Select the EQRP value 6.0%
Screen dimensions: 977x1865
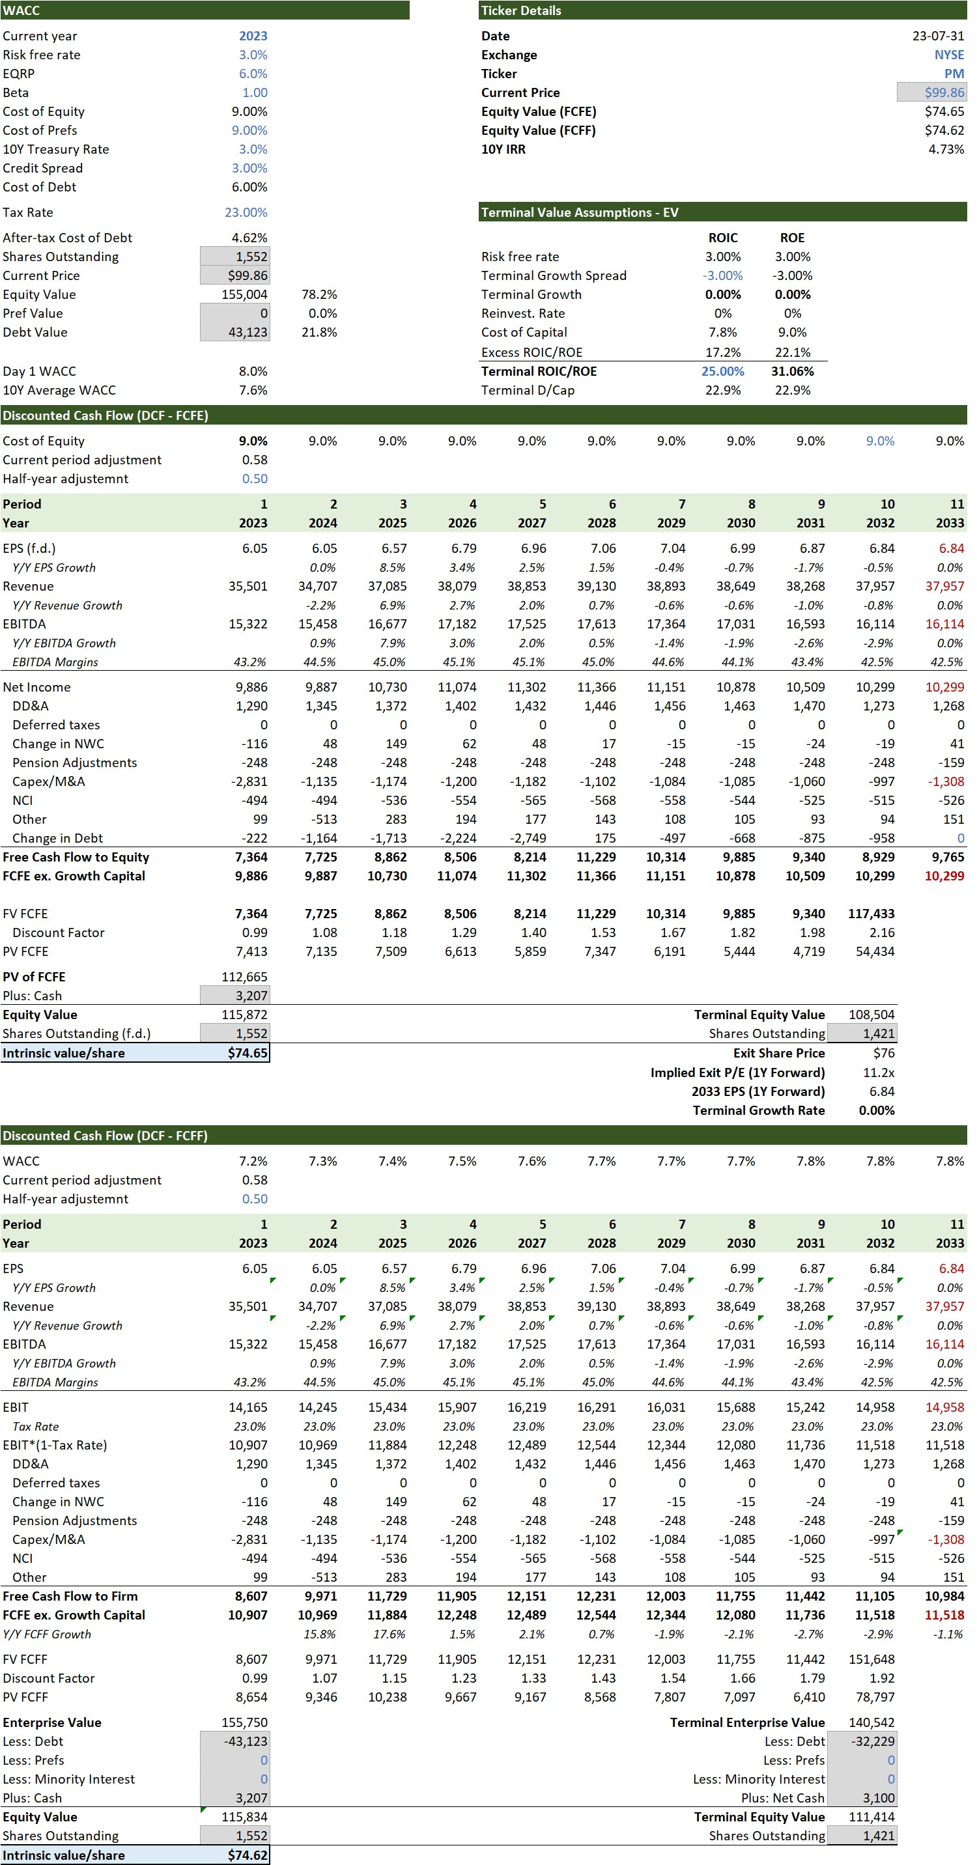click(253, 74)
